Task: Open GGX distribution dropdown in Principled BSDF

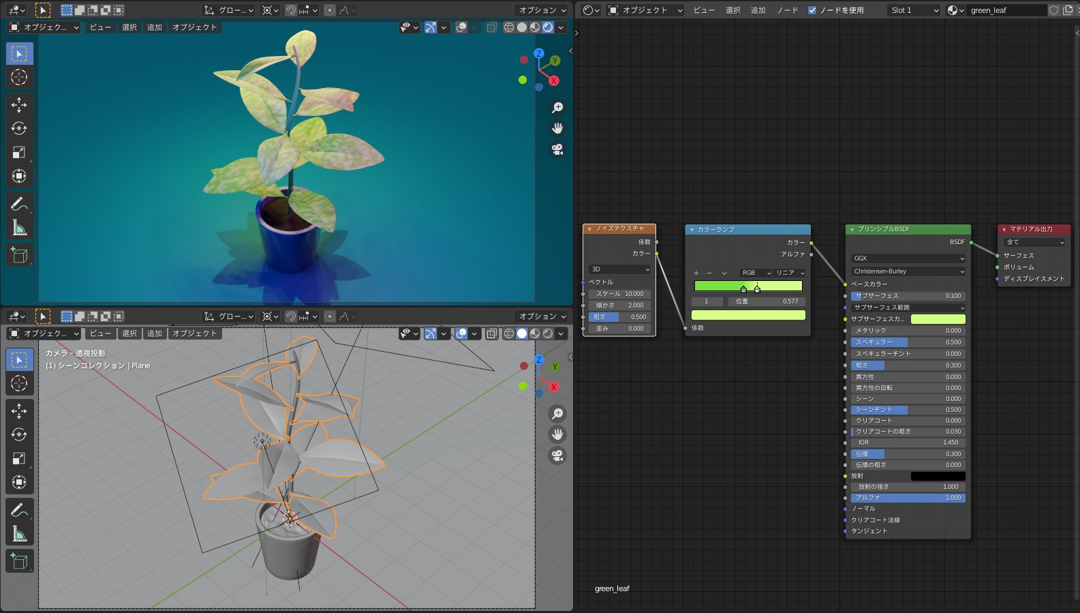Action: [908, 258]
